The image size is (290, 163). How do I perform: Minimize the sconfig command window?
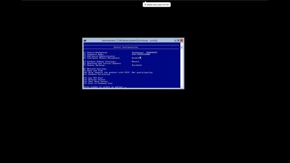point(175,40)
